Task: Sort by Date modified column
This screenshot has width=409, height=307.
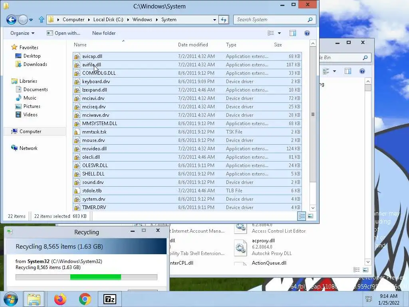Action: pos(193,45)
